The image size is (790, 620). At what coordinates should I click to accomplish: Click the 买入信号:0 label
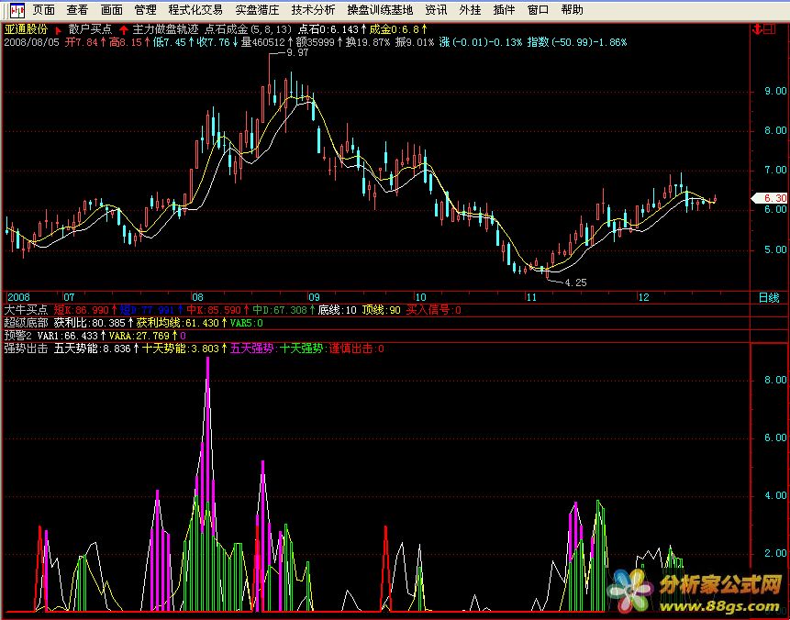(x=433, y=310)
